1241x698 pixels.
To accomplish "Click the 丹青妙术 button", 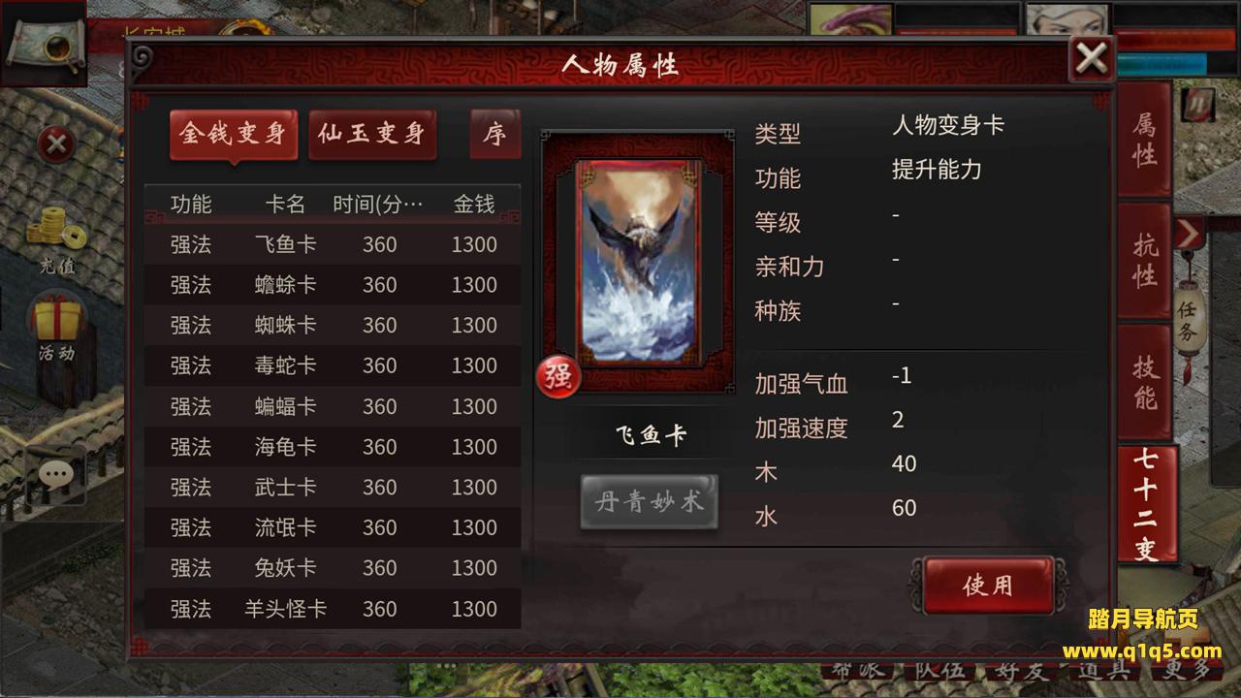I will (x=650, y=502).
